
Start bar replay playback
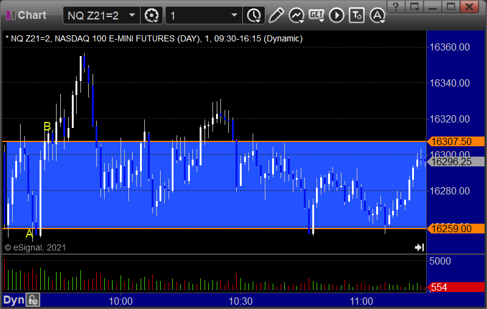[337, 15]
